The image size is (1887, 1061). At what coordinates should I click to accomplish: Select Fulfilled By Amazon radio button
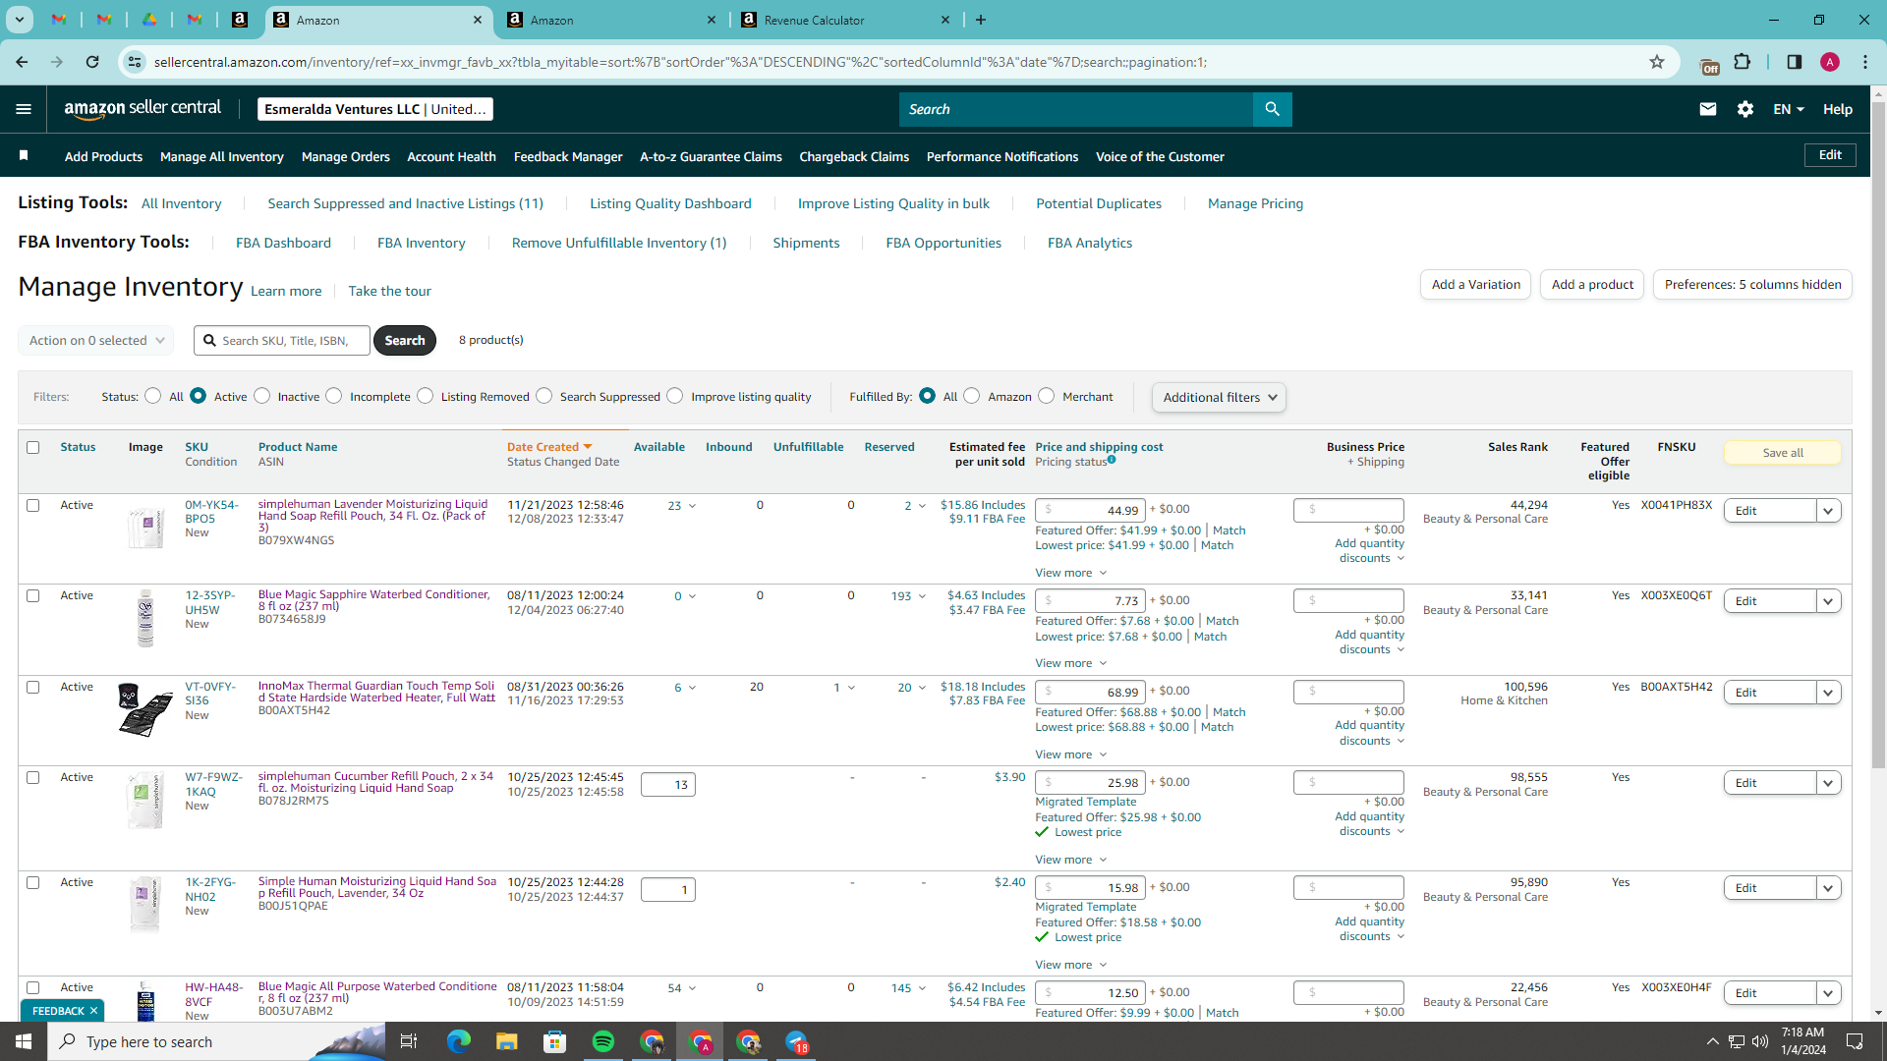971,396
